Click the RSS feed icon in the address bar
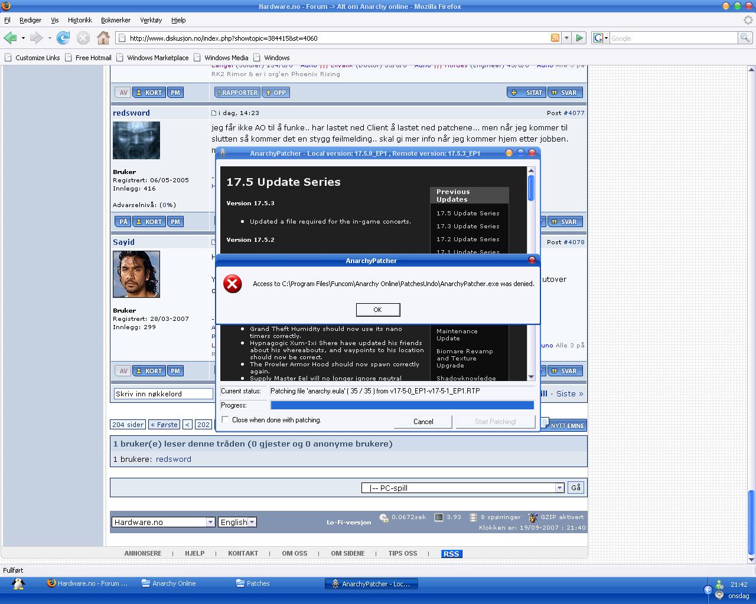The image size is (756, 604). pos(555,38)
